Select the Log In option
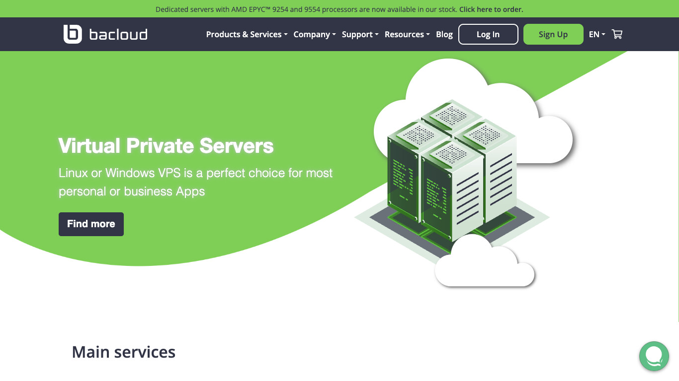679x381 pixels. pyautogui.click(x=488, y=34)
